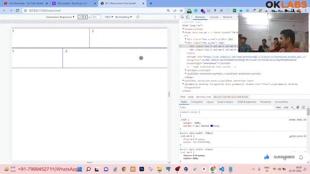Image resolution: width=310 pixels, height=174 pixels.
Task: Open Photoshop from the taskbar
Action: click(142, 169)
